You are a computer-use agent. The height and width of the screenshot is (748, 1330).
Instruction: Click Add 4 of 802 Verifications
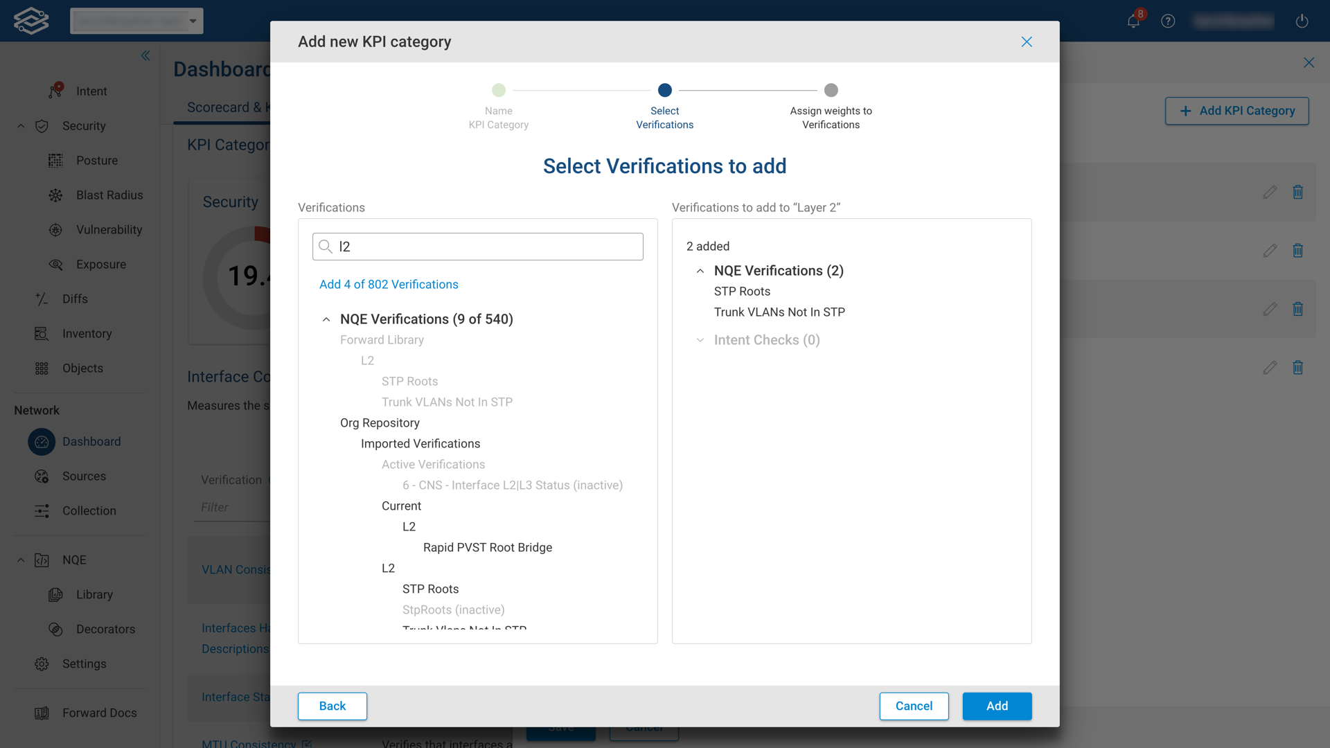click(389, 284)
